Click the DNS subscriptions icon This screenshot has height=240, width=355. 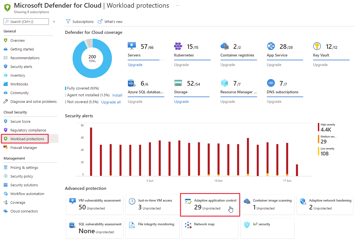(271, 83)
